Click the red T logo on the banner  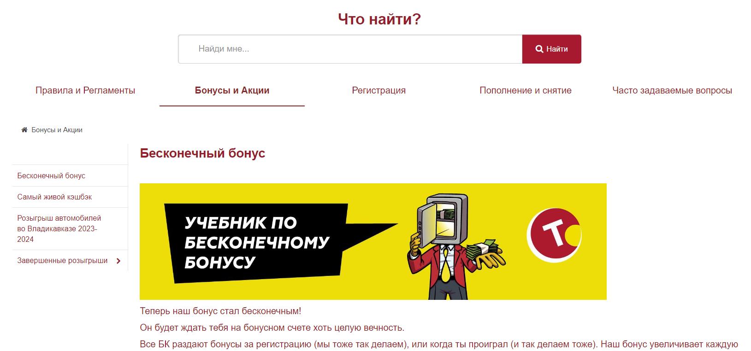(x=554, y=235)
